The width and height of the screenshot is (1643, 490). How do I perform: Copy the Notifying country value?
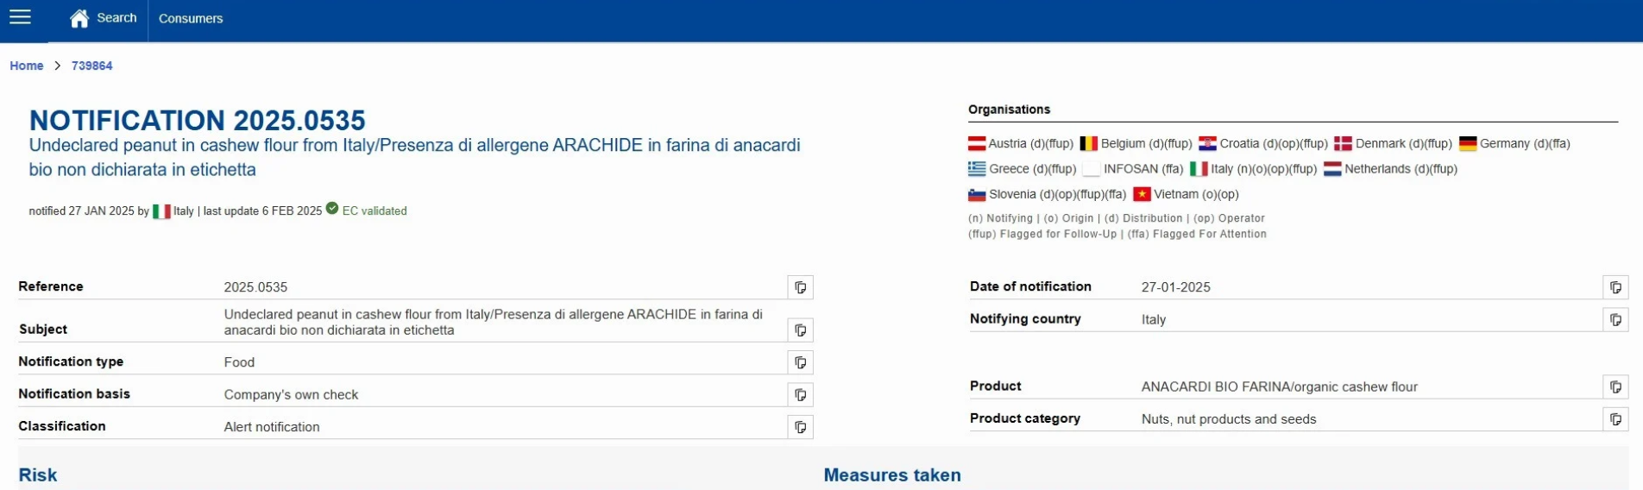(x=1615, y=319)
